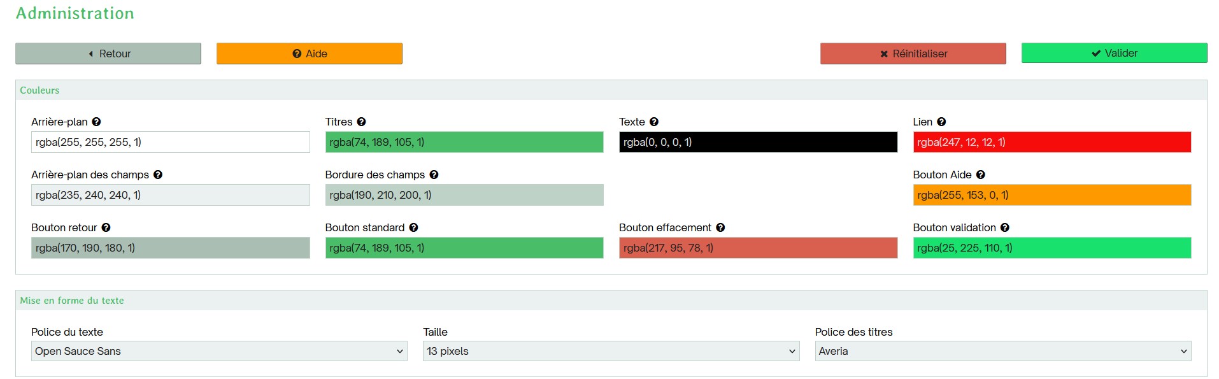This screenshot has width=1219, height=379.
Task: Click the help icon next to Texte
Action: click(x=654, y=122)
